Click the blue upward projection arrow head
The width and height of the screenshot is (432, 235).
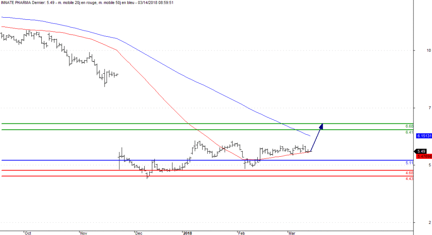point(321,126)
